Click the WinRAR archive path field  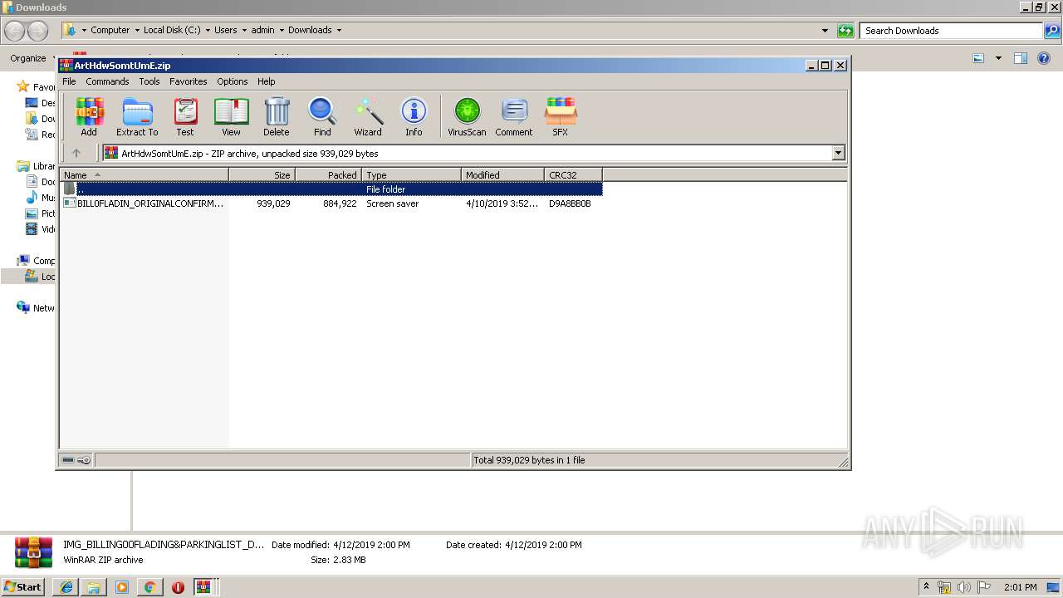pyautogui.click(x=467, y=153)
